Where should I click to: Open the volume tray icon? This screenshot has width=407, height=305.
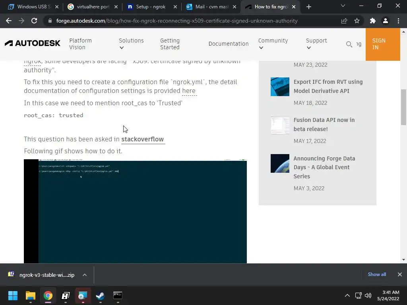point(368,295)
